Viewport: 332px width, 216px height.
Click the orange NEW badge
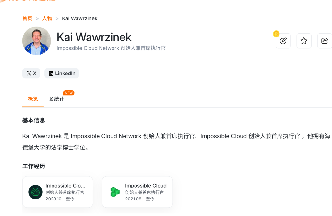[x=68, y=93]
